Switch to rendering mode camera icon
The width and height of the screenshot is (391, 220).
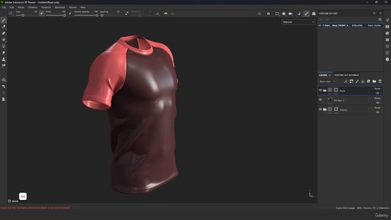pyautogui.click(x=313, y=13)
